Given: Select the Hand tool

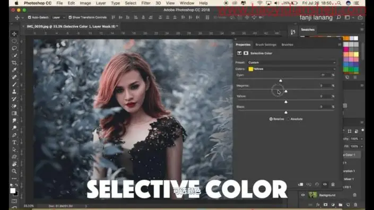Looking at the screenshot, I should pos(14,164).
